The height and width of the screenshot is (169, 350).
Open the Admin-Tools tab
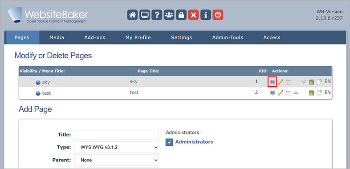pos(228,37)
